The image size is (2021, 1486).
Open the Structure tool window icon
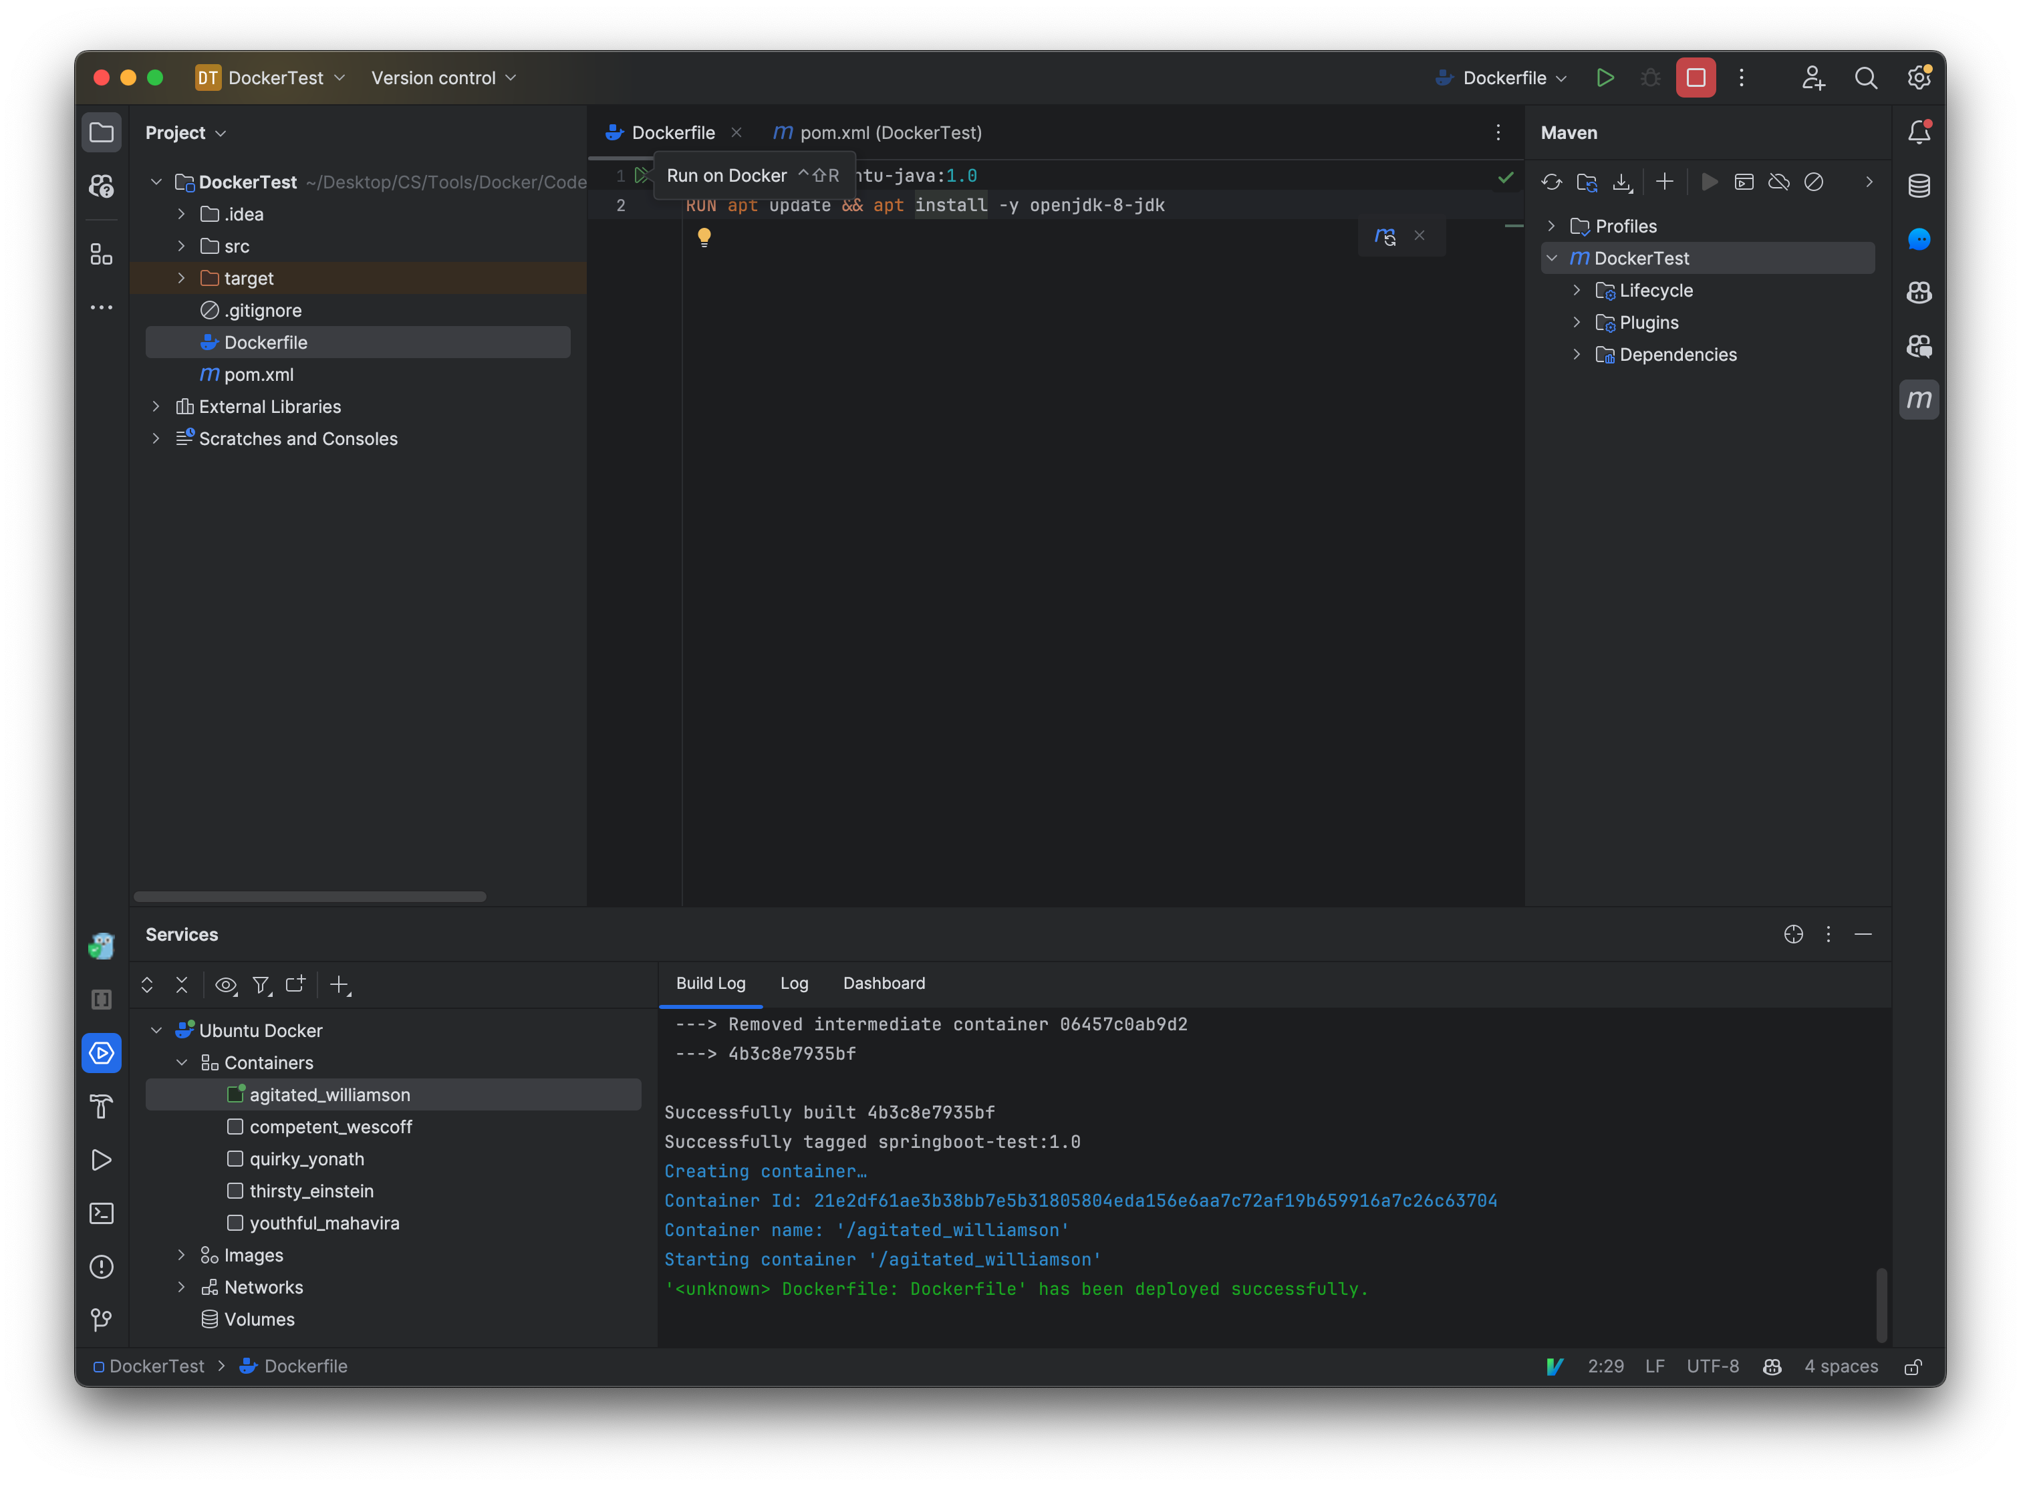(x=102, y=255)
